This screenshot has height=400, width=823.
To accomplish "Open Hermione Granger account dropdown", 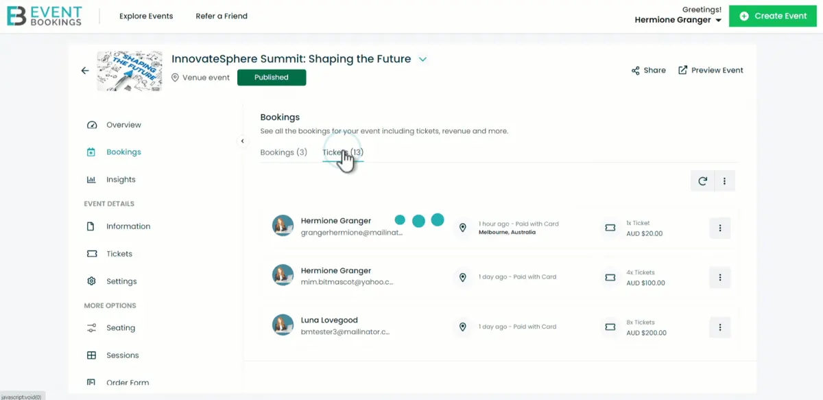I will (678, 20).
